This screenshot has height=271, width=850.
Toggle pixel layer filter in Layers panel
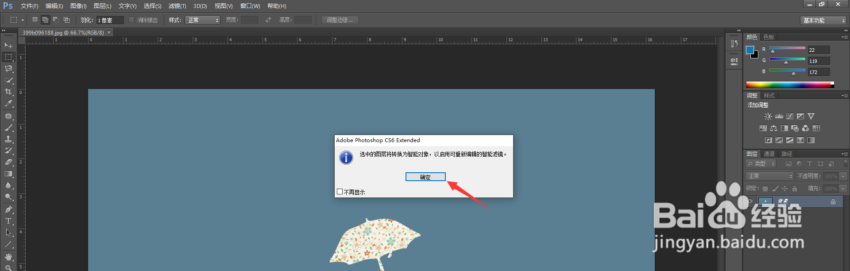(x=788, y=164)
